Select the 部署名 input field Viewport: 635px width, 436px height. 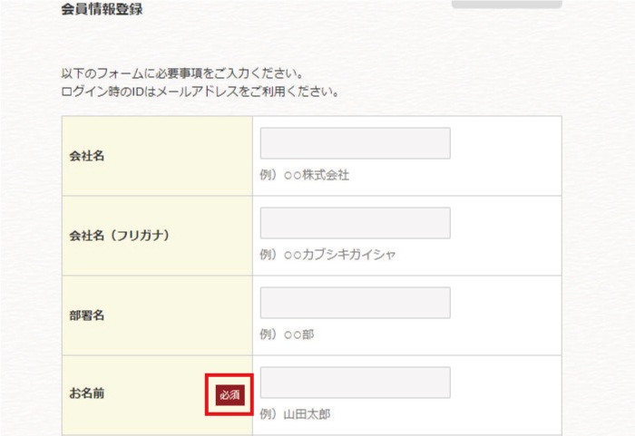tap(355, 303)
